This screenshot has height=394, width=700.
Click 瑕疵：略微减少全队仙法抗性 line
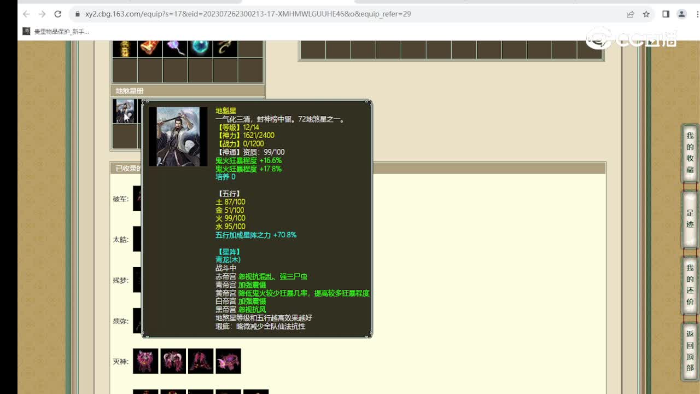260,326
